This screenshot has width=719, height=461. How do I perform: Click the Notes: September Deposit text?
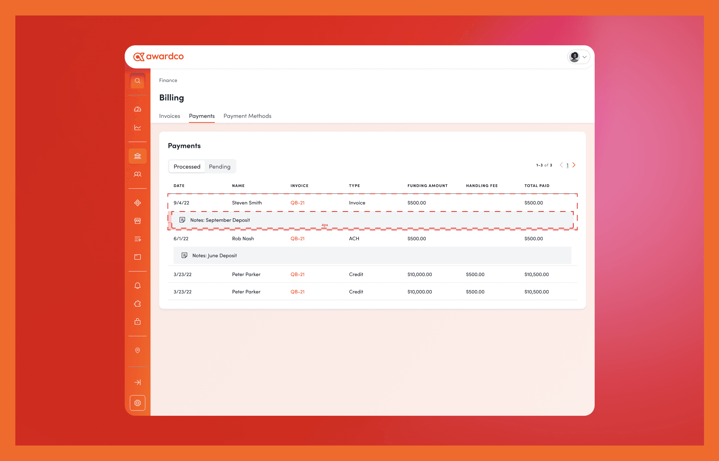click(x=220, y=220)
